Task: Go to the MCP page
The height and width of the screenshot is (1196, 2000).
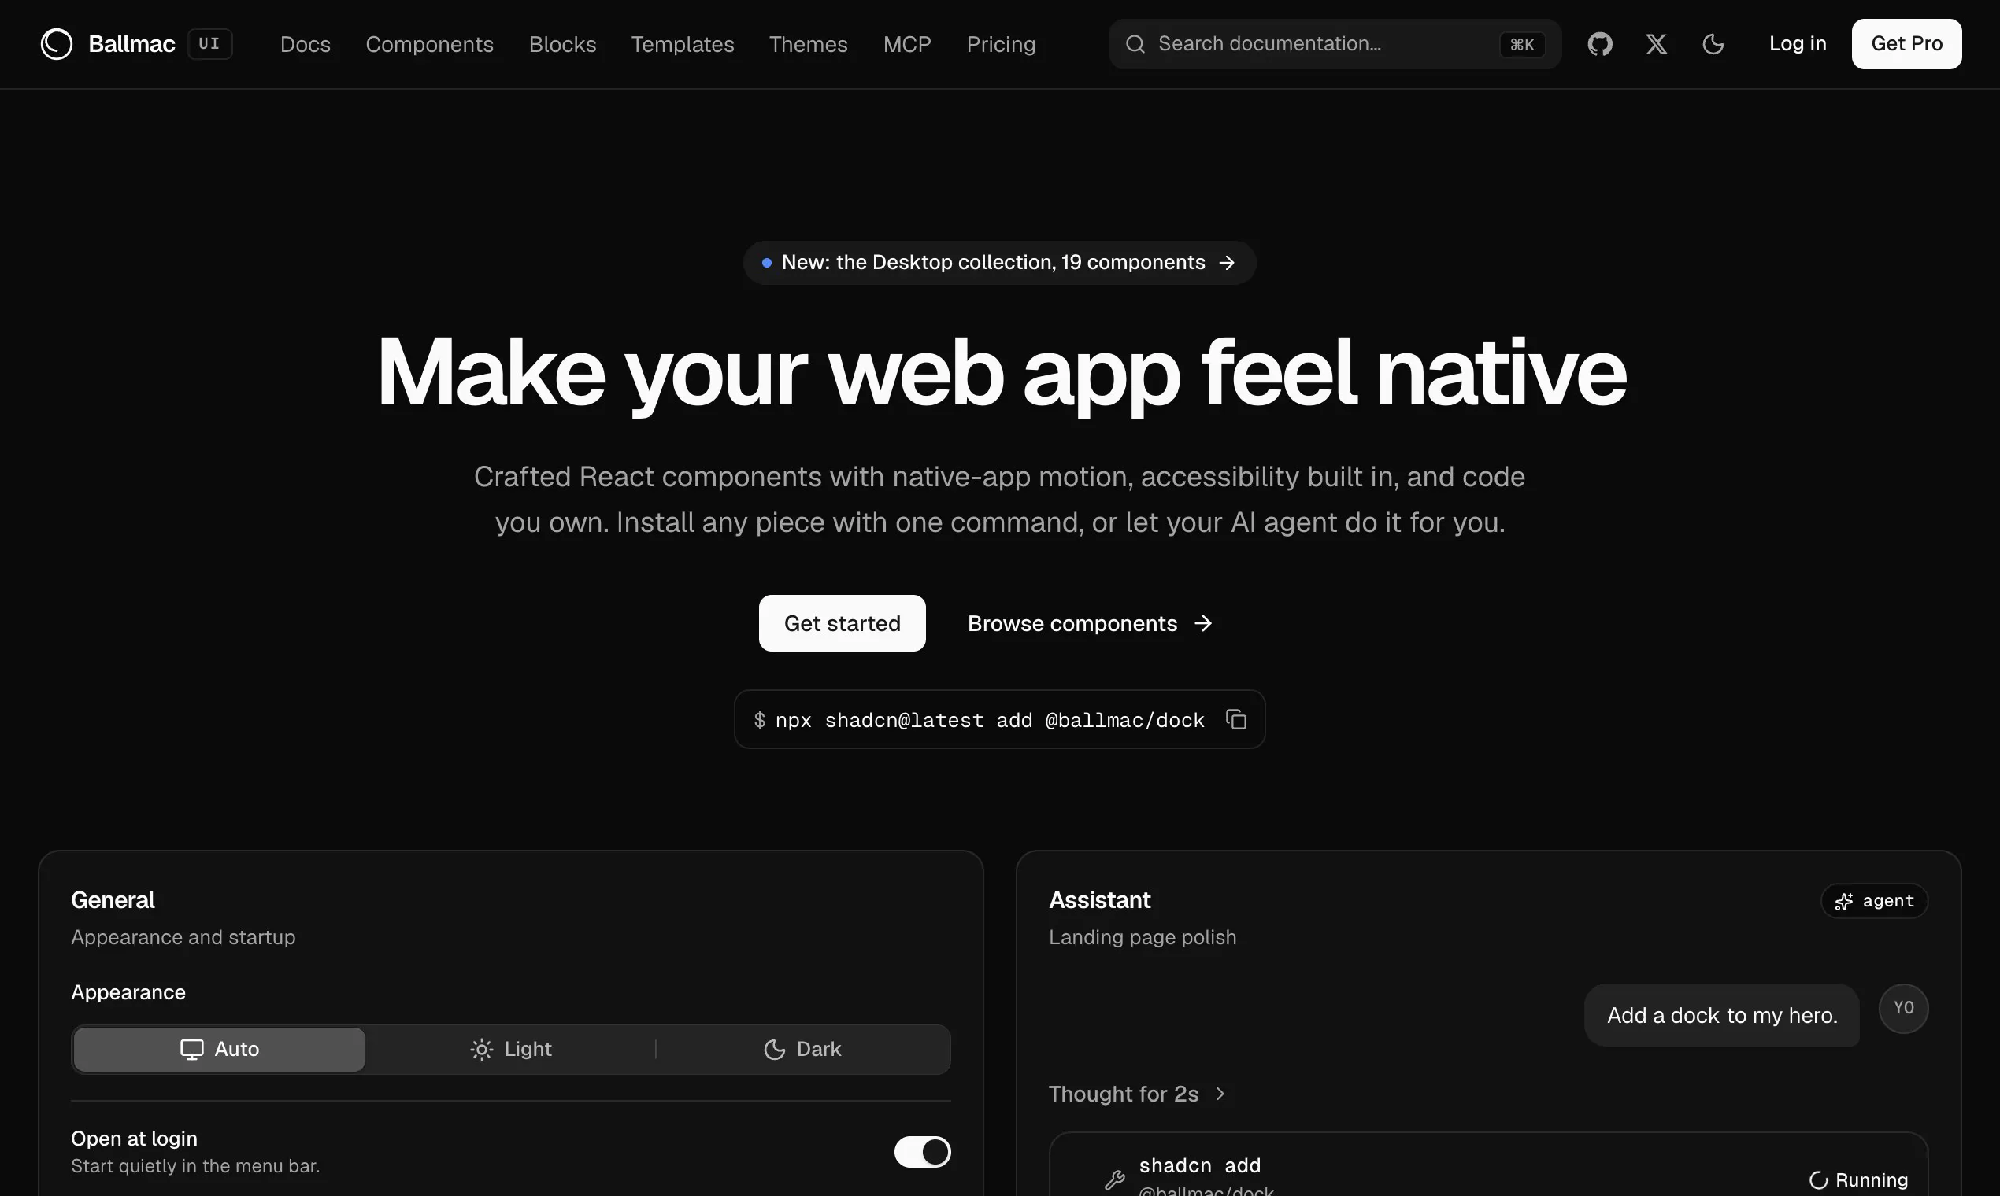Action: [x=906, y=43]
